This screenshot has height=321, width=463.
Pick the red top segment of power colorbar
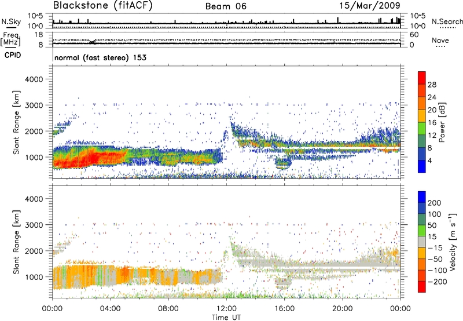coord(422,78)
